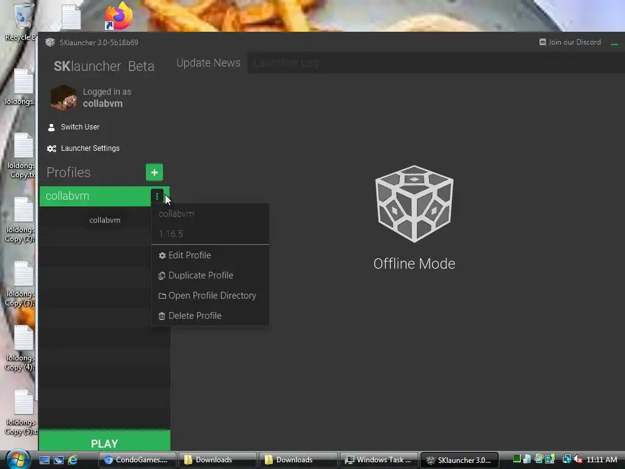Switch to first Downloads taskbar button

(x=218, y=460)
